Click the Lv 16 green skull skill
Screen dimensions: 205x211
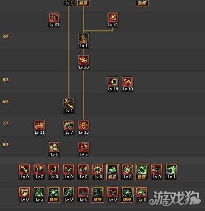[113, 84]
